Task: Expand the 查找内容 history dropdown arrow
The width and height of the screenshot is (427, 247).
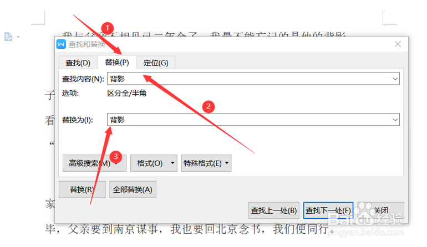Action: (395, 79)
